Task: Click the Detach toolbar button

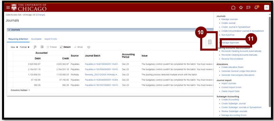Action: click(x=65, y=47)
